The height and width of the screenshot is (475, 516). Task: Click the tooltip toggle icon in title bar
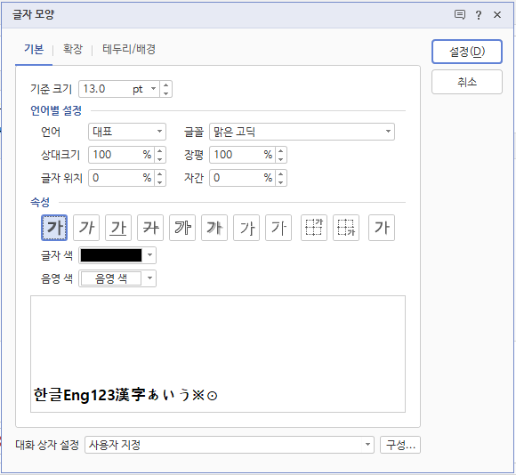[x=460, y=15]
